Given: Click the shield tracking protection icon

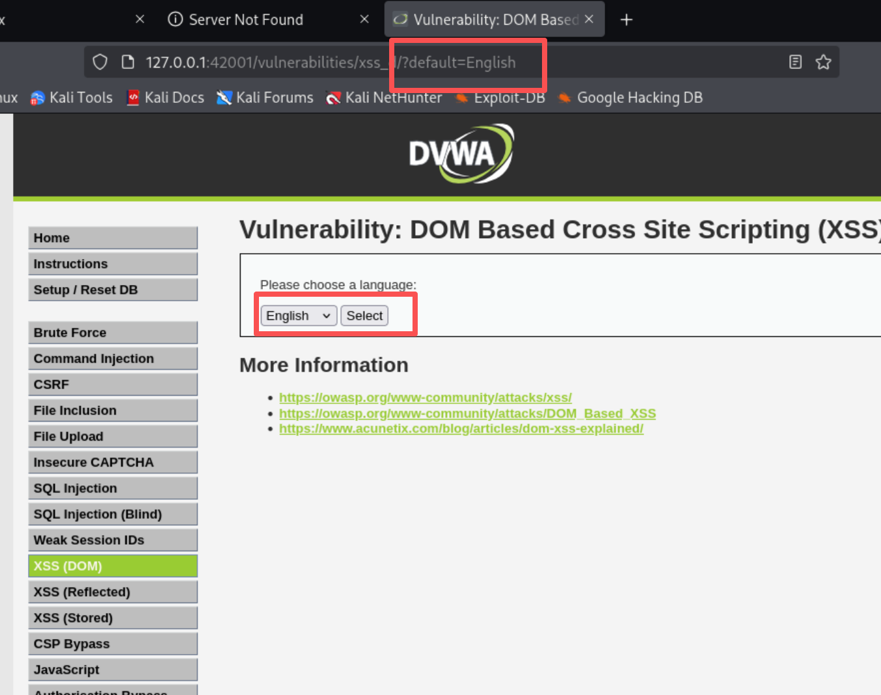Looking at the screenshot, I should pos(100,62).
